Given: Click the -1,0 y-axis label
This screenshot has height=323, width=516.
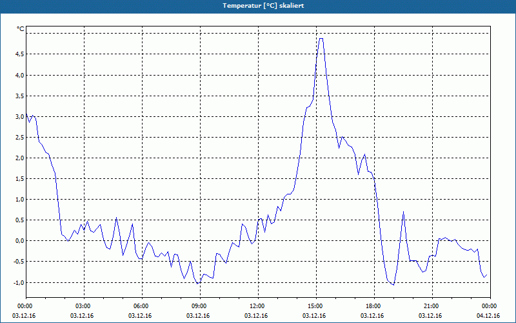Looking at the screenshot, I should tap(19, 282).
